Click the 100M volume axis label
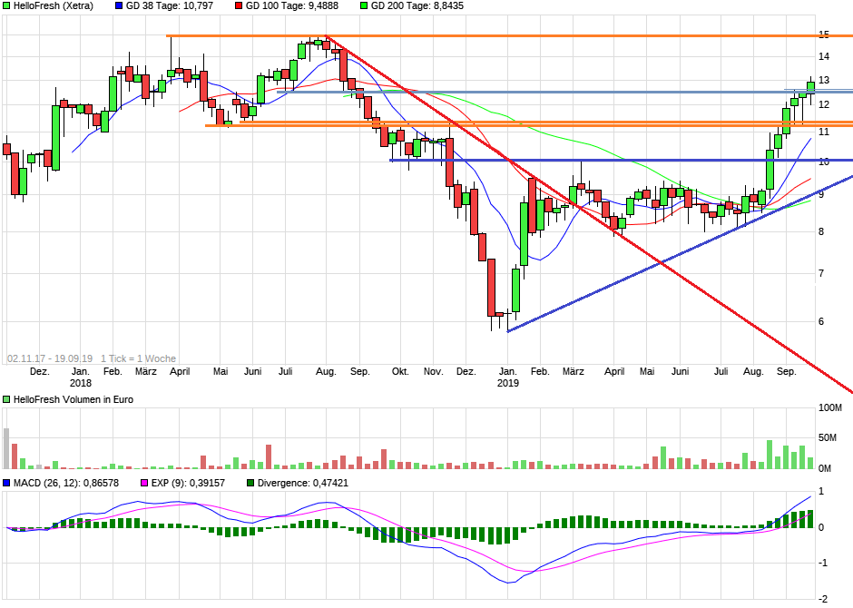The width and height of the screenshot is (853, 608). point(830,407)
